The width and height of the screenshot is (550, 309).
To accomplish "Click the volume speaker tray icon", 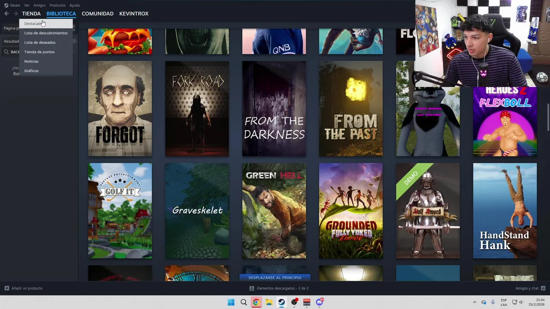I will click(x=521, y=302).
